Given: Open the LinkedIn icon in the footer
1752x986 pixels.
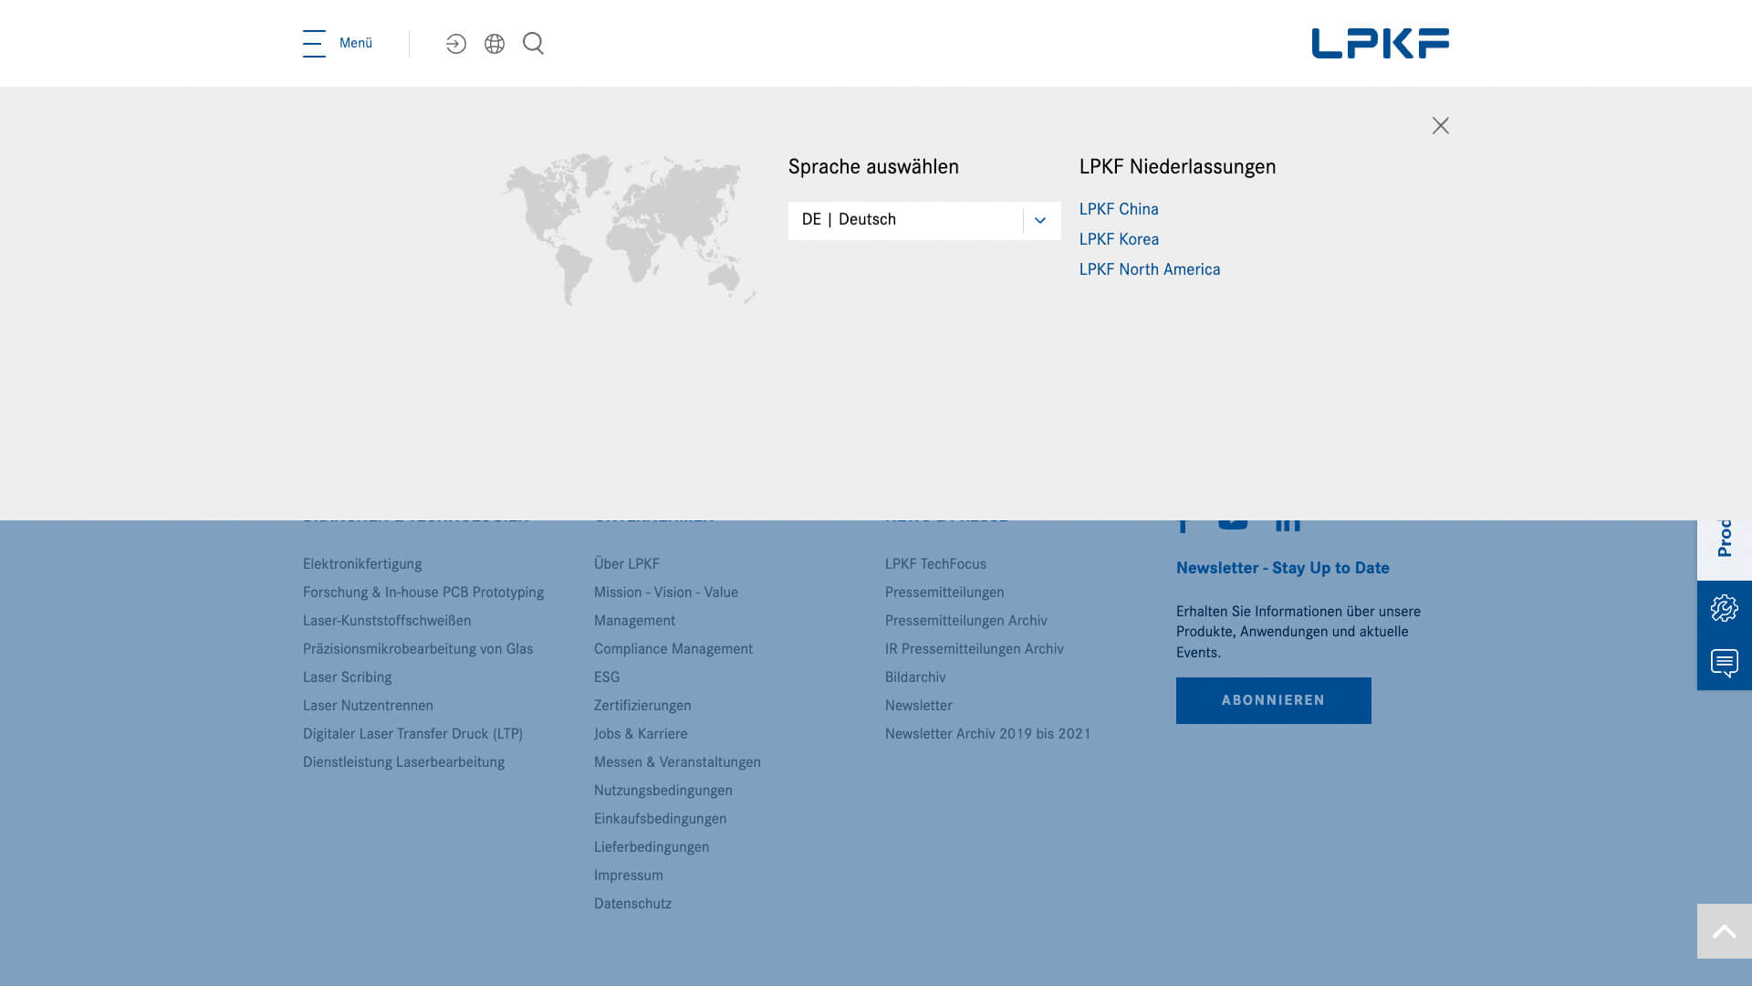Looking at the screenshot, I should 1287,519.
